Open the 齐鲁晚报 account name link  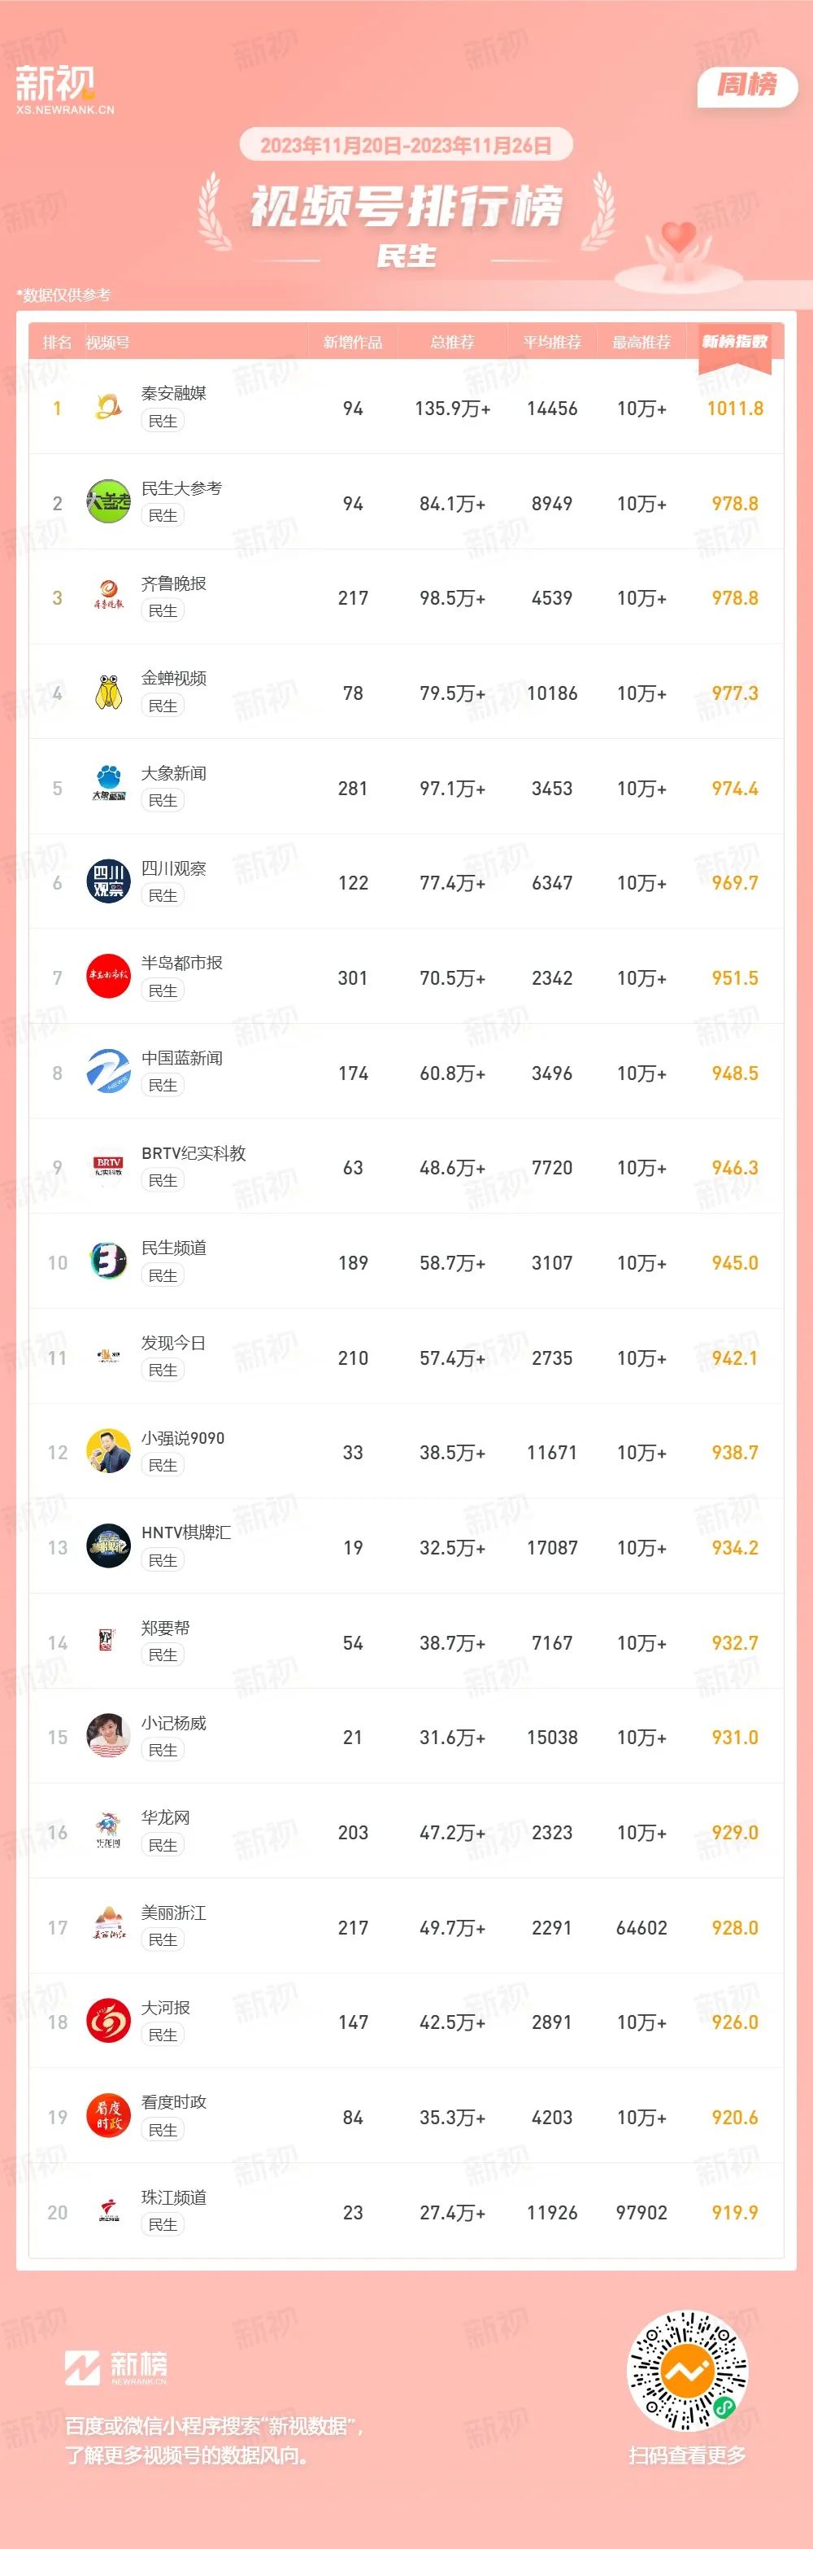(174, 584)
